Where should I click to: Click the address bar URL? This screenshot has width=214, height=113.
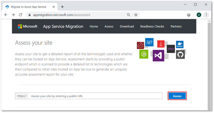pos(62,15)
